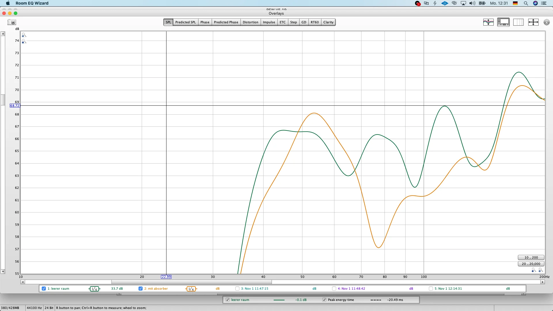Click the horizontal scrollbar left arrow

coord(23,282)
